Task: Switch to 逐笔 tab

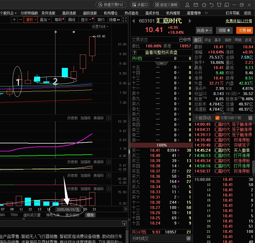Action: (x=248, y=40)
